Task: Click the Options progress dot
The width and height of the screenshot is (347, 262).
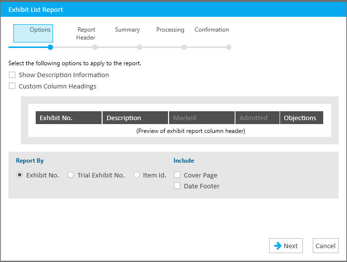Action: click(x=50, y=47)
